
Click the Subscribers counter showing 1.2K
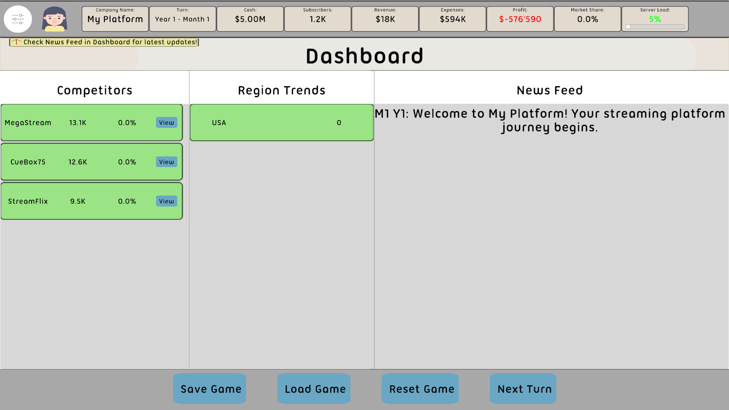tap(317, 19)
